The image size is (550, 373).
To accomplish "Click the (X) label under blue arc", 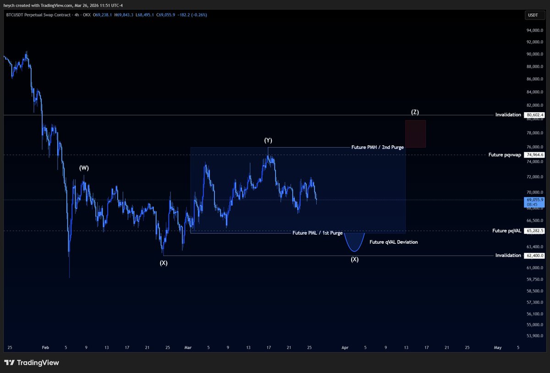I will point(355,259).
